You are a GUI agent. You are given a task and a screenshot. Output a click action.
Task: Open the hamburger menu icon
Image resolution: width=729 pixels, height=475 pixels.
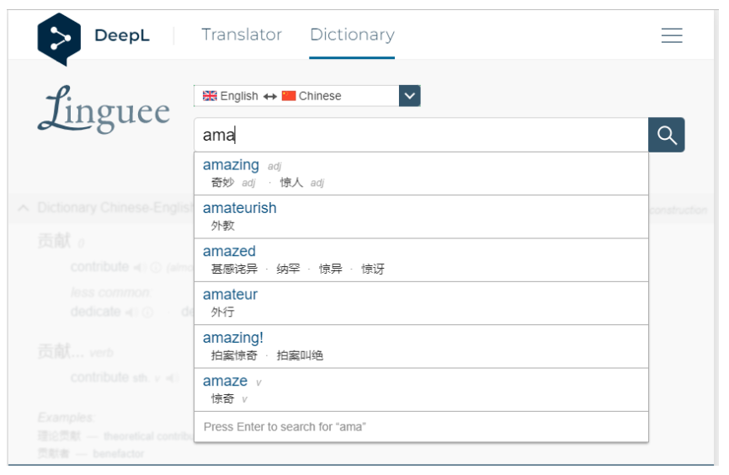[x=672, y=35]
